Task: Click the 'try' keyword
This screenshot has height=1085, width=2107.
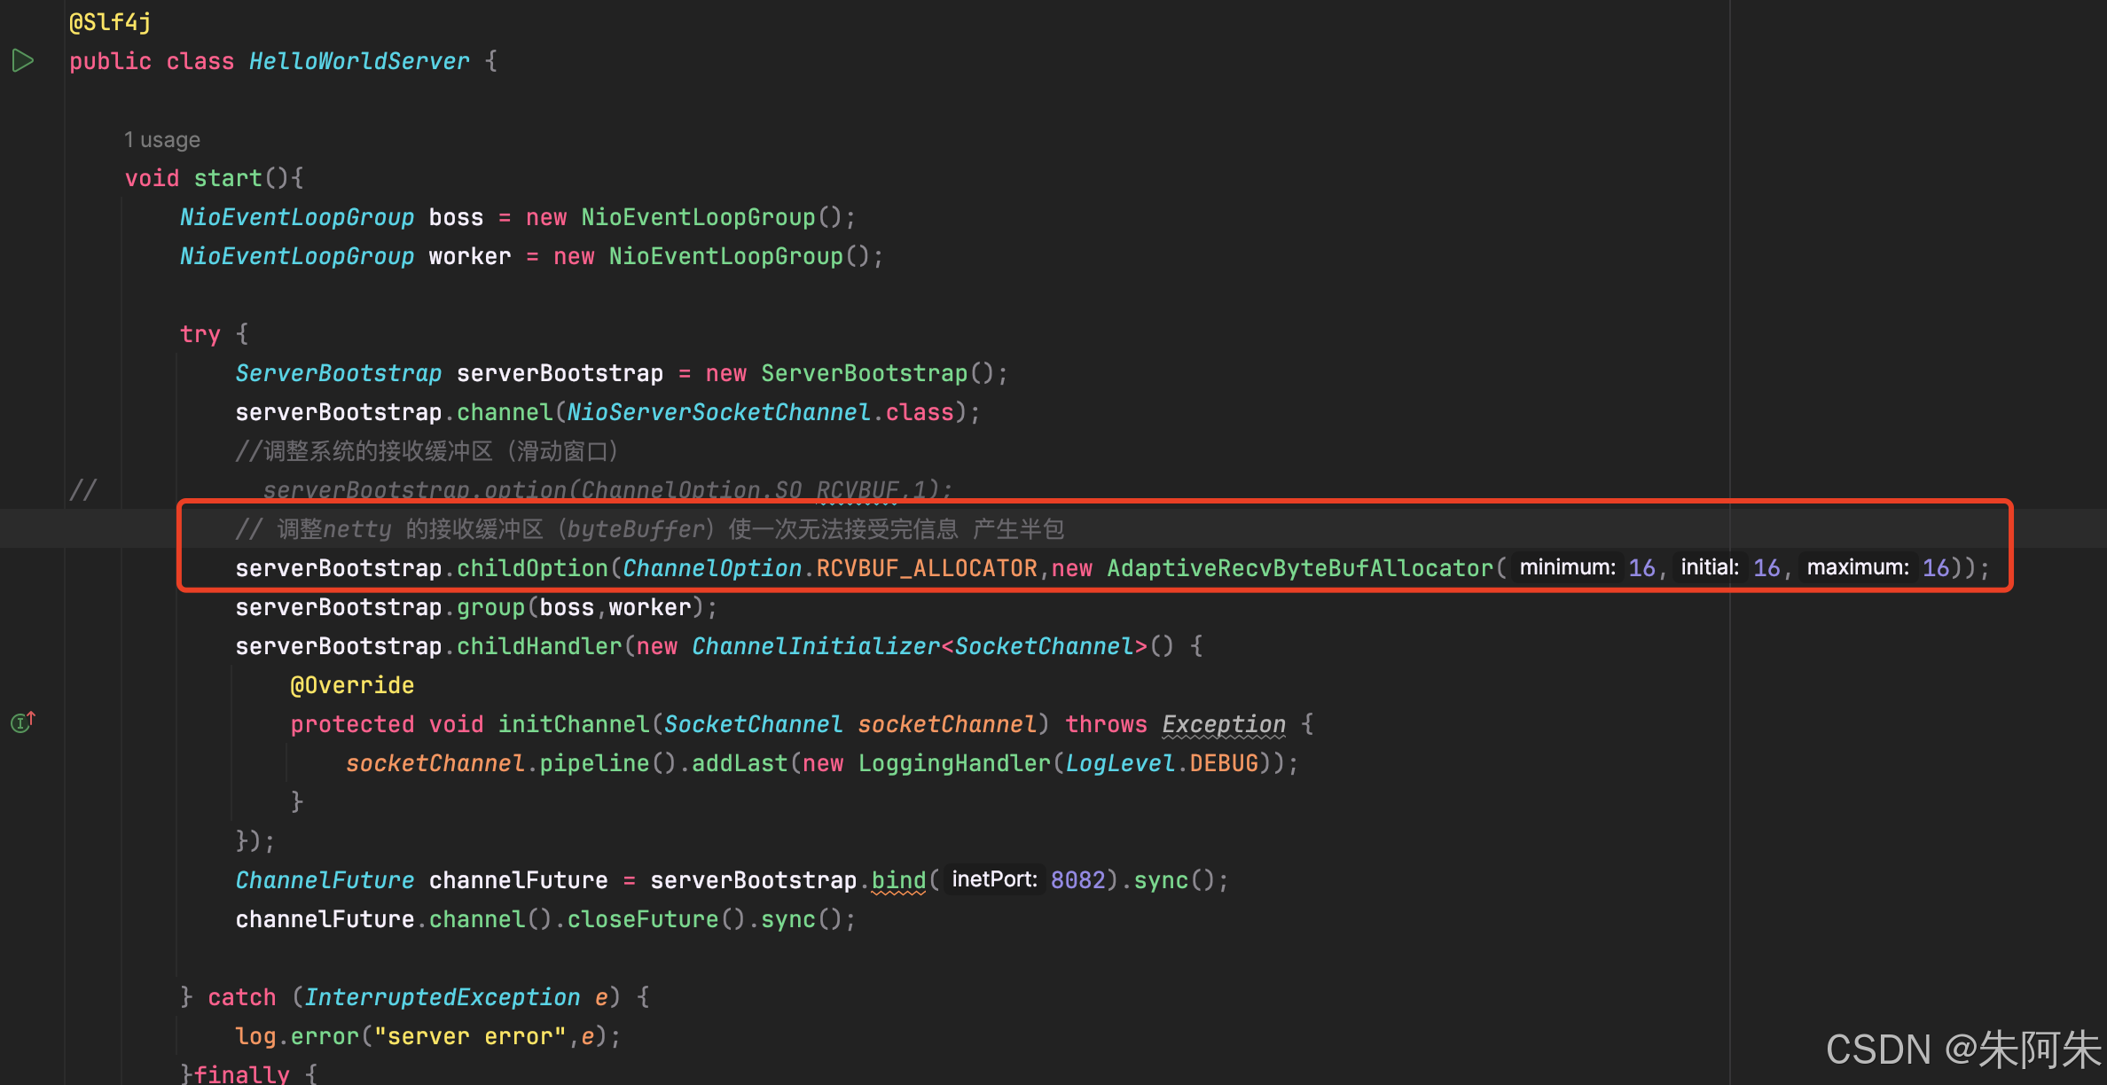Action: pos(200,334)
